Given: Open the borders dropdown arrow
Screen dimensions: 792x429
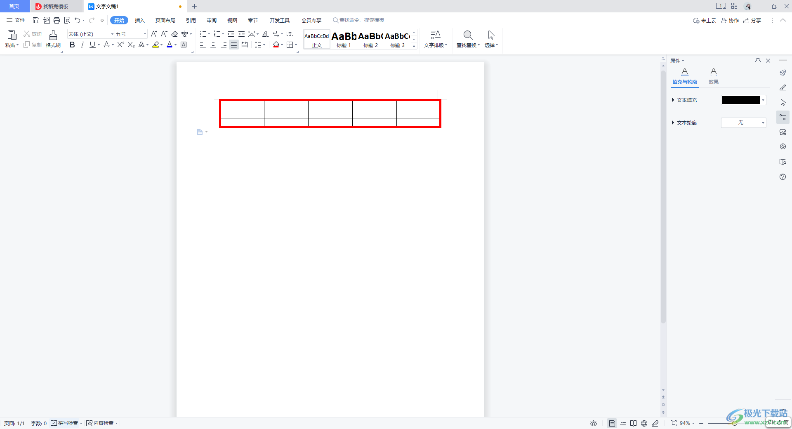Looking at the screenshot, I should [296, 45].
